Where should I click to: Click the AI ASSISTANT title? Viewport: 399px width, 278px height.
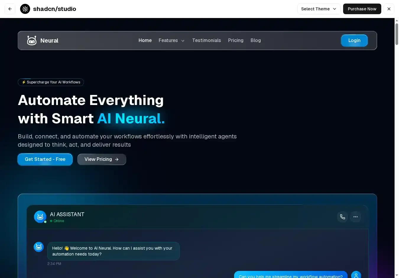tap(67, 214)
